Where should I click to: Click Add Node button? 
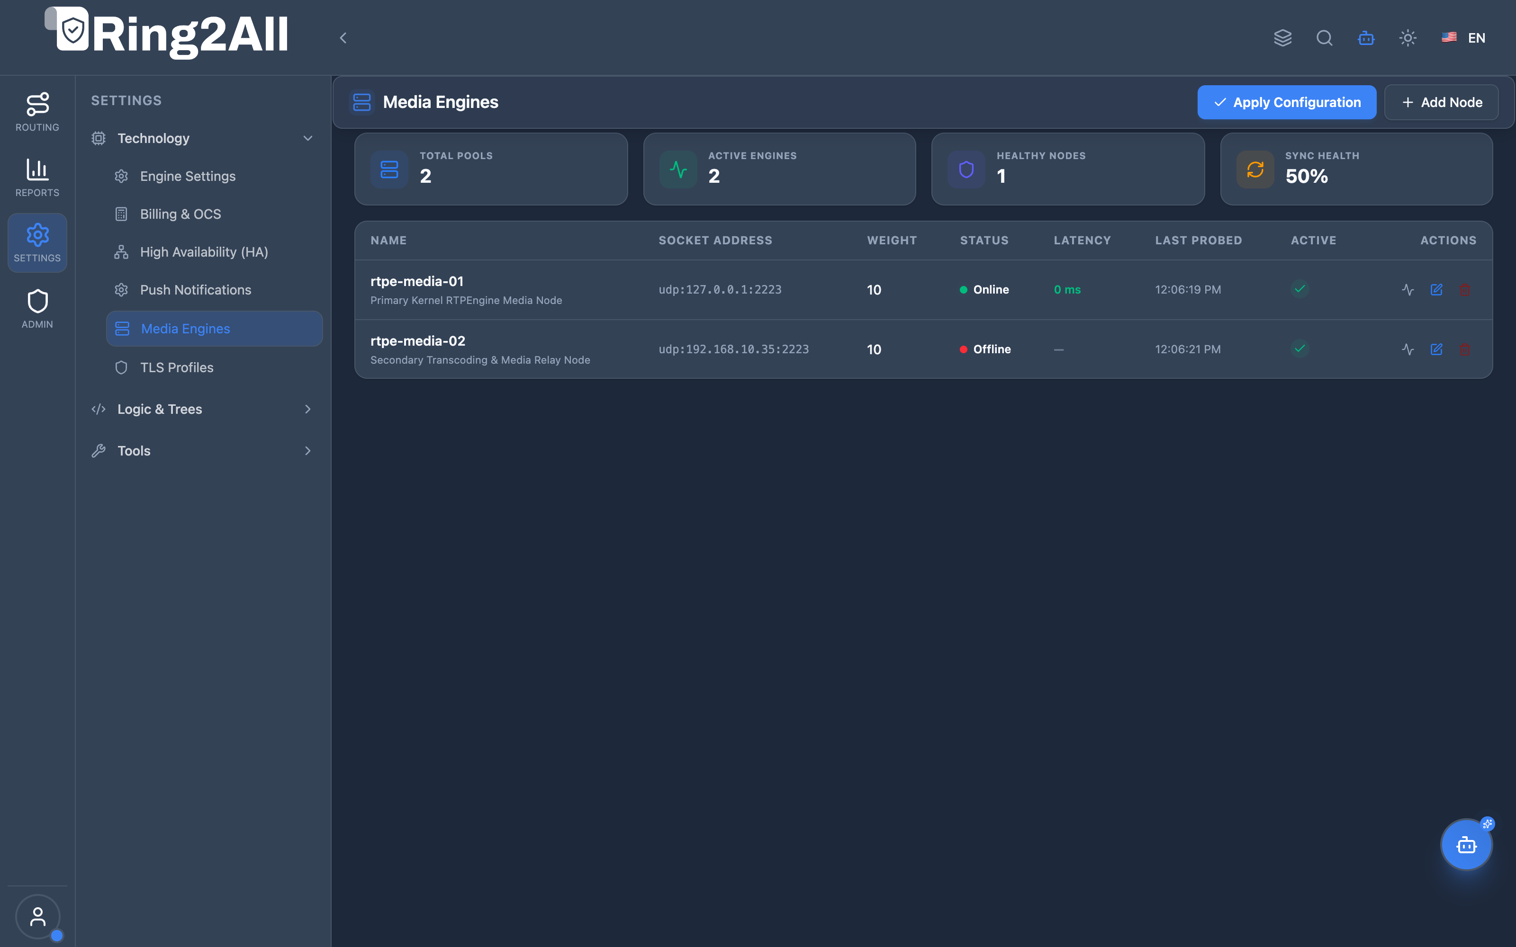tap(1442, 102)
